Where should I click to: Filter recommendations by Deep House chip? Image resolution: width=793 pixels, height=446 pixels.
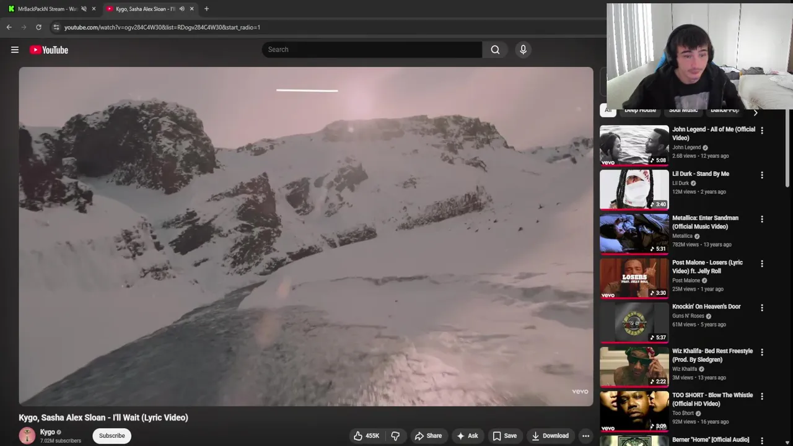pyautogui.click(x=640, y=110)
